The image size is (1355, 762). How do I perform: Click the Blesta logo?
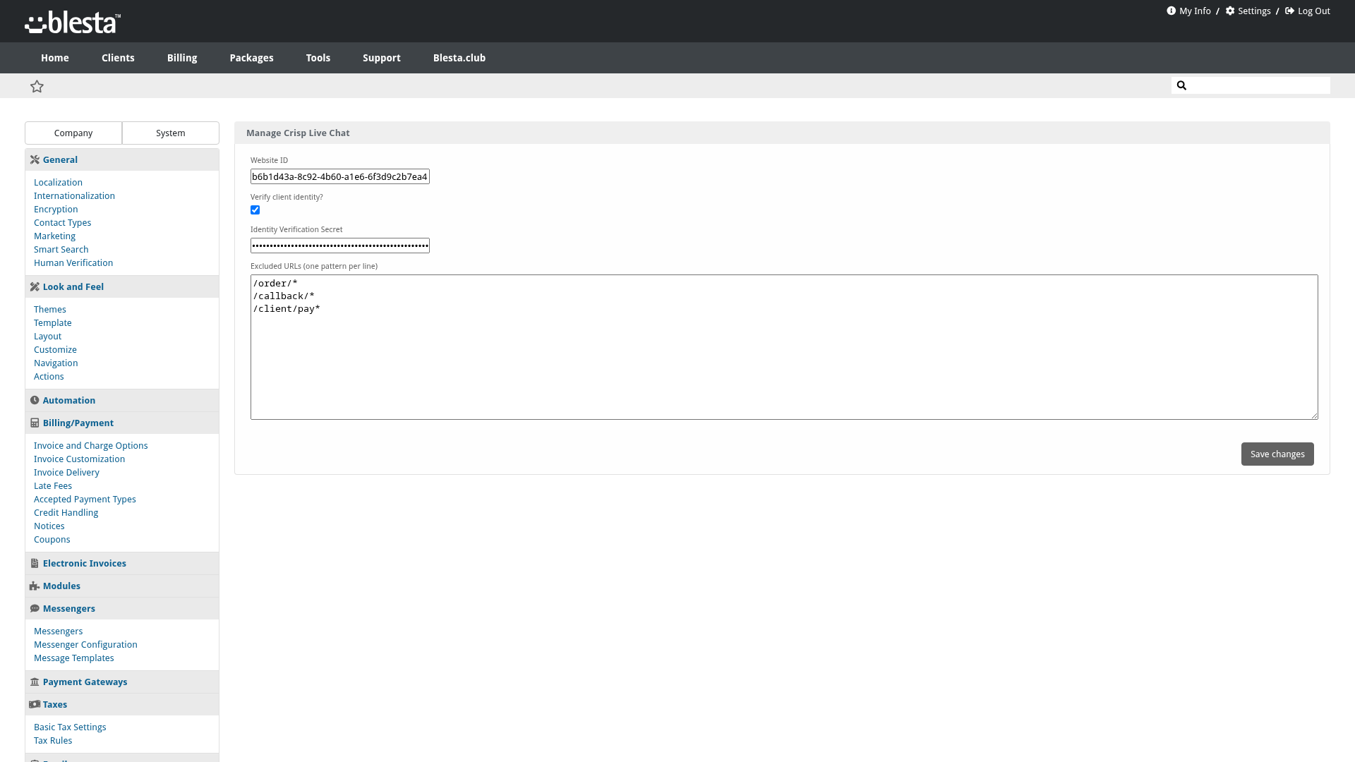(73, 22)
